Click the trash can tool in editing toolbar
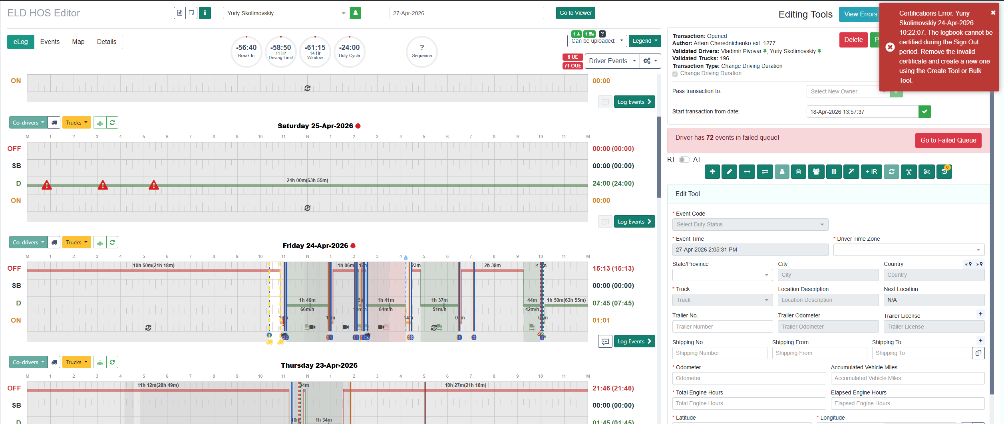 [798, 172]
